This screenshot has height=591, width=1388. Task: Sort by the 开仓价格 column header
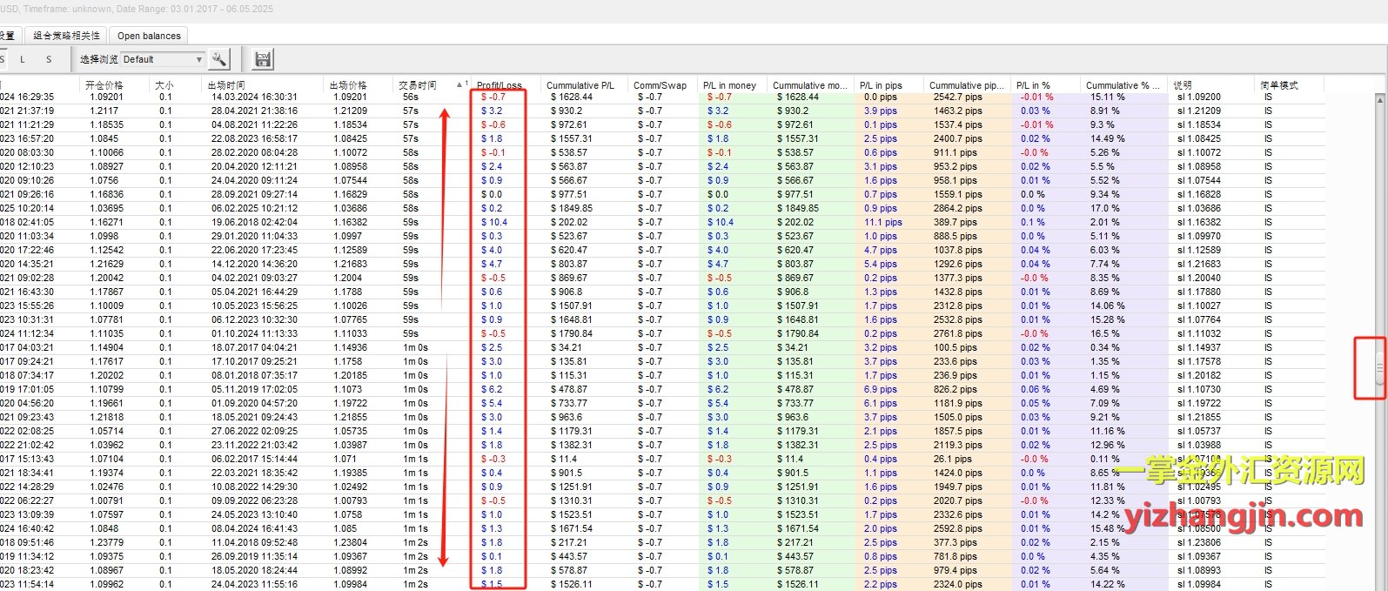104,85
